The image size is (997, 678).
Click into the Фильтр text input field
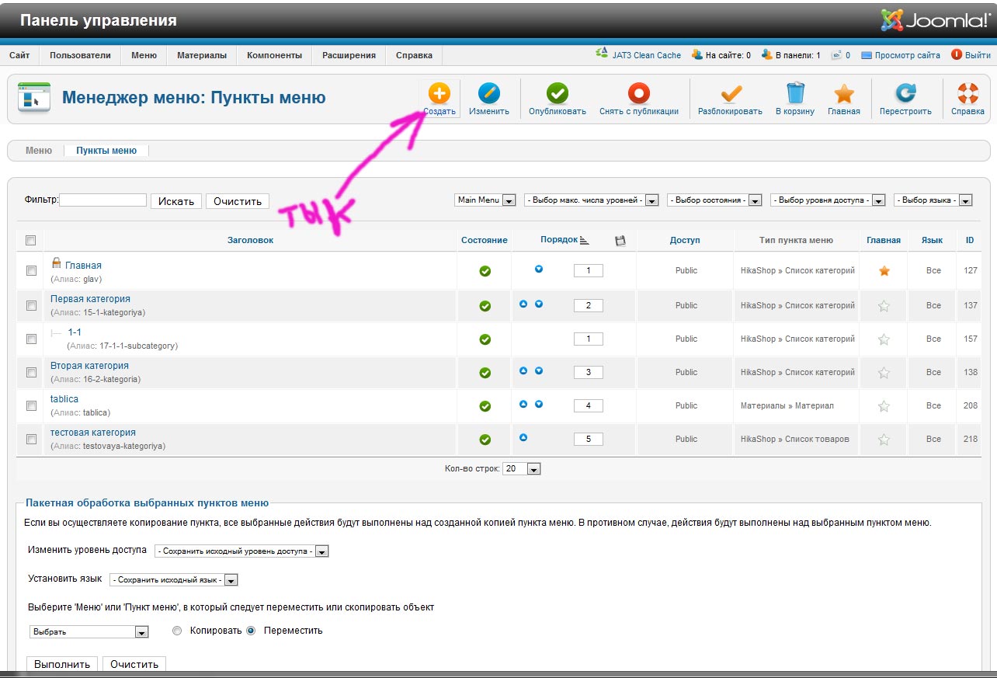click(x=103, y=200)
